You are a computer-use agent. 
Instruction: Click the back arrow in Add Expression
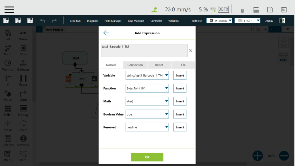pyautogui.click(x=106, y=33)
